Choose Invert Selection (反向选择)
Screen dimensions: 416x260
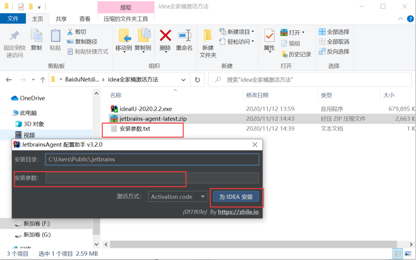(x=334, y=52)
